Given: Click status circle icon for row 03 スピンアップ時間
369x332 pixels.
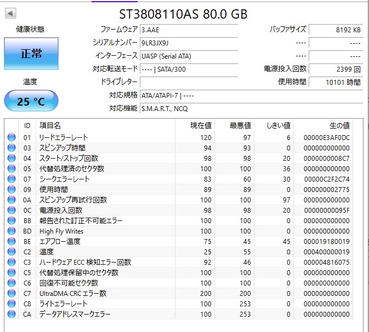Looking at the screenshot, I should coord(12,148).
